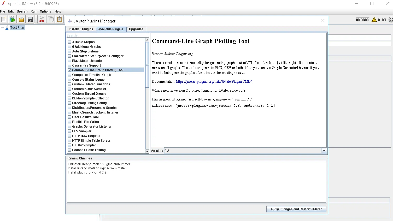Enable the Custom JMeter Functions checkbox

coord(70,84)
